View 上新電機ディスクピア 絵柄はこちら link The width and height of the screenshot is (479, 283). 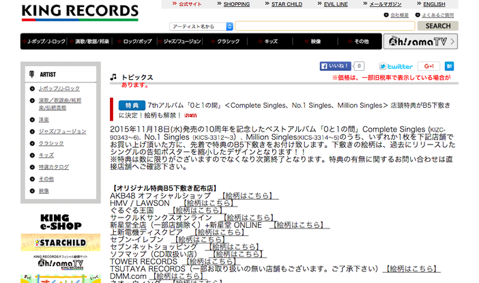pos(219,233)
